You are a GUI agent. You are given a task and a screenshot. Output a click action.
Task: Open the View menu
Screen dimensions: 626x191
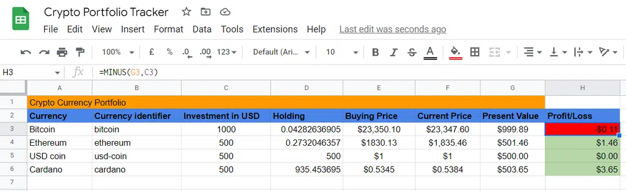[x=102, y=29]
